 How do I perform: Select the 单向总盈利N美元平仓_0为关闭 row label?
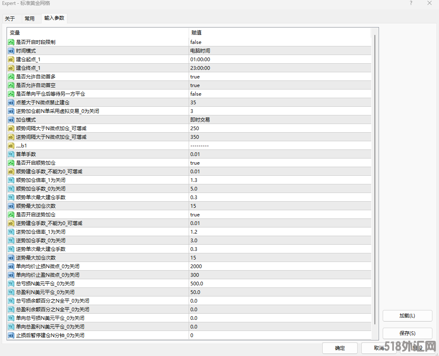[50, 326]
